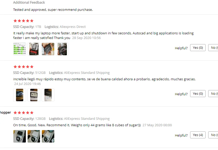Open last photo in Spanish-language review
Image resolution: width=218 pixels, height=150 pixels.
48,95
